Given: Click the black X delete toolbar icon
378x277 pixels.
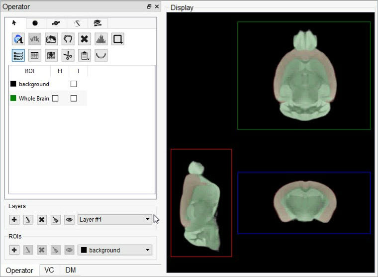Looking at the screenshot, I should pos(85,39).
